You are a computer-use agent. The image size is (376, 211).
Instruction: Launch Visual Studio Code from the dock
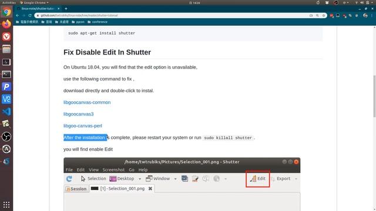point(6,112)
